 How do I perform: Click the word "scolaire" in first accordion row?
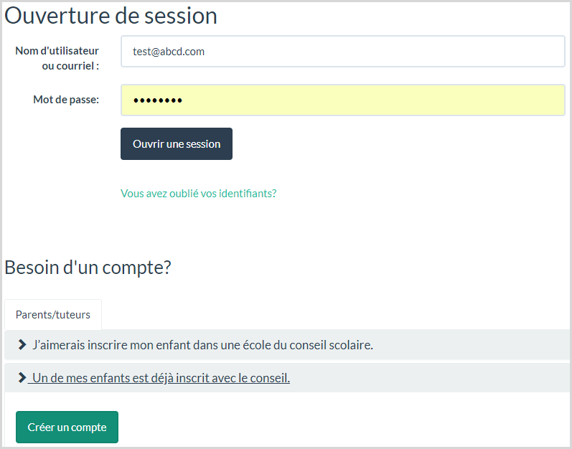[350, 345]
